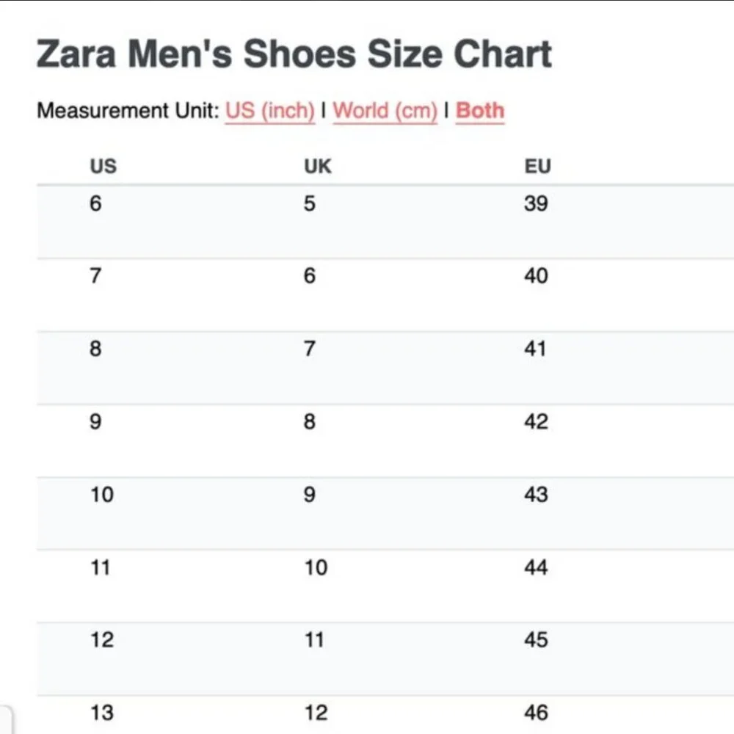Select EU size 45 cell

tap(536, 640)
